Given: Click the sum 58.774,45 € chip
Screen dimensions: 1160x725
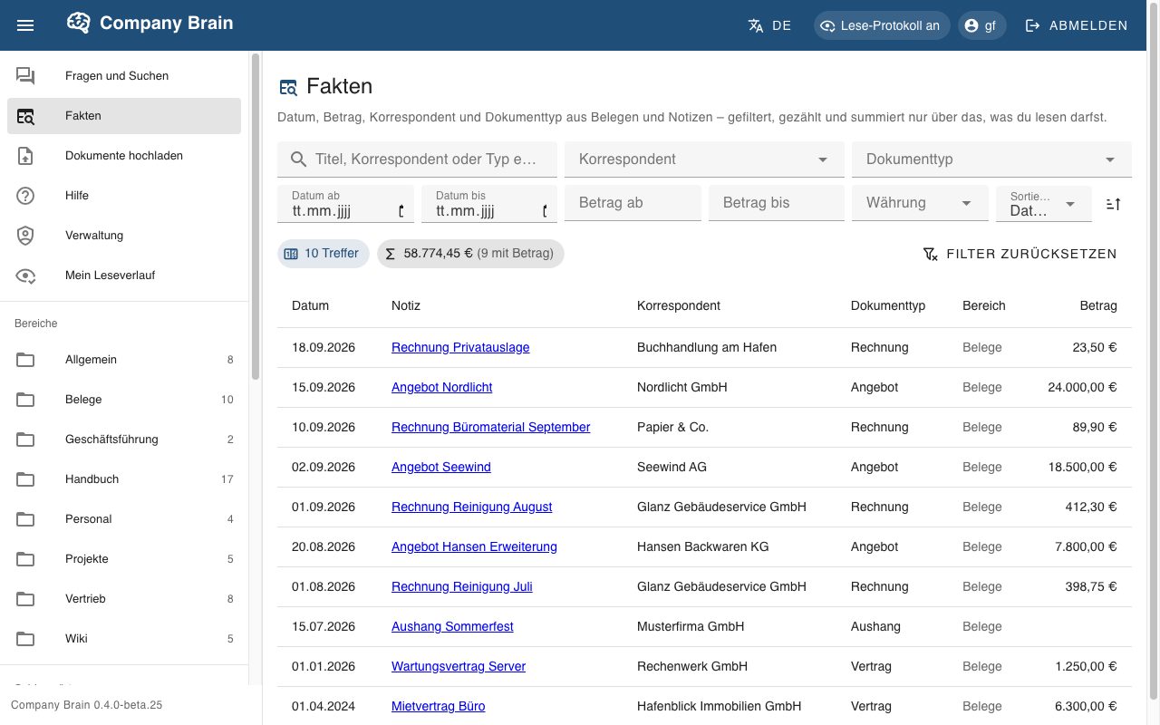Looking at the screenshot, I should (470, 254).
